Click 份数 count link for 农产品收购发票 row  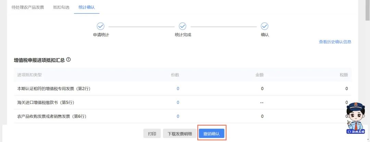178,116
